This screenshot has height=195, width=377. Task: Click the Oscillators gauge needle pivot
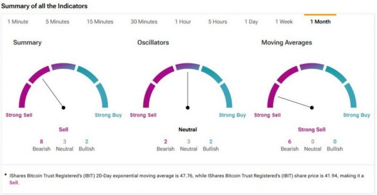click(188, 108)
